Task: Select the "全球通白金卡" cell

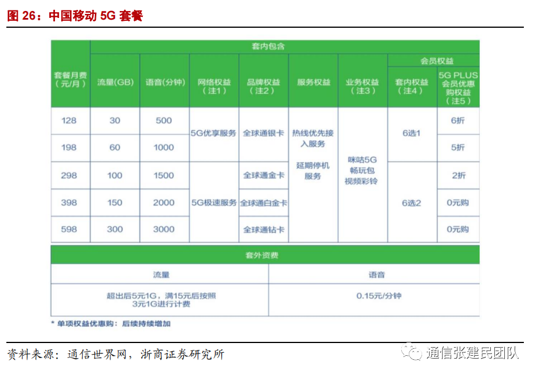Action: pyautogui.click(x=264, y=203)
